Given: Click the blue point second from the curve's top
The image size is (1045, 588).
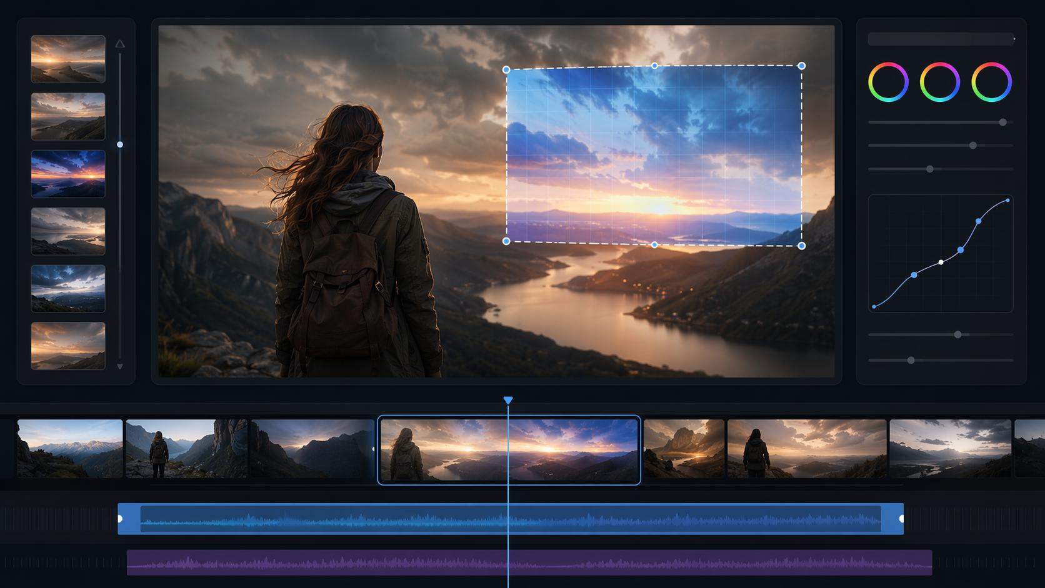Looking at the screenshot, I should coord(979,221).
